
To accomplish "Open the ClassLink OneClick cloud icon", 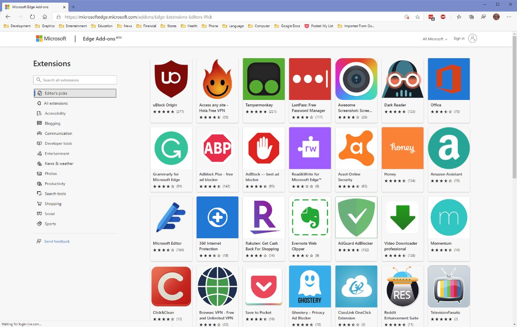I will click(356, 287).
